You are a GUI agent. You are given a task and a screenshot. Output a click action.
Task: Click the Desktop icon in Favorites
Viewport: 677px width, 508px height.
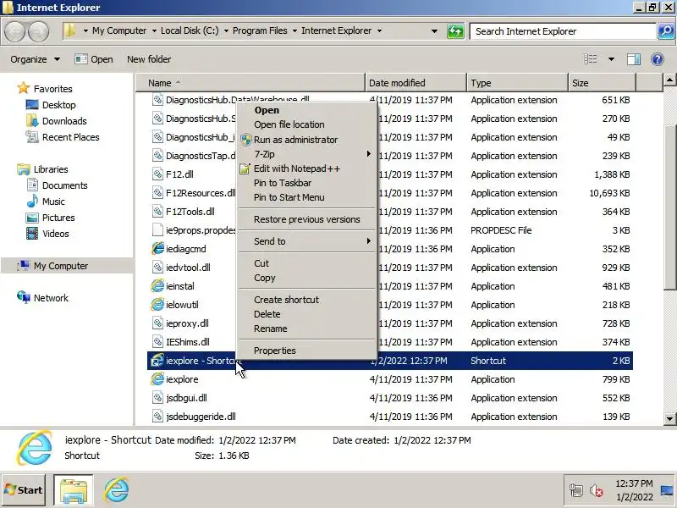32,104
